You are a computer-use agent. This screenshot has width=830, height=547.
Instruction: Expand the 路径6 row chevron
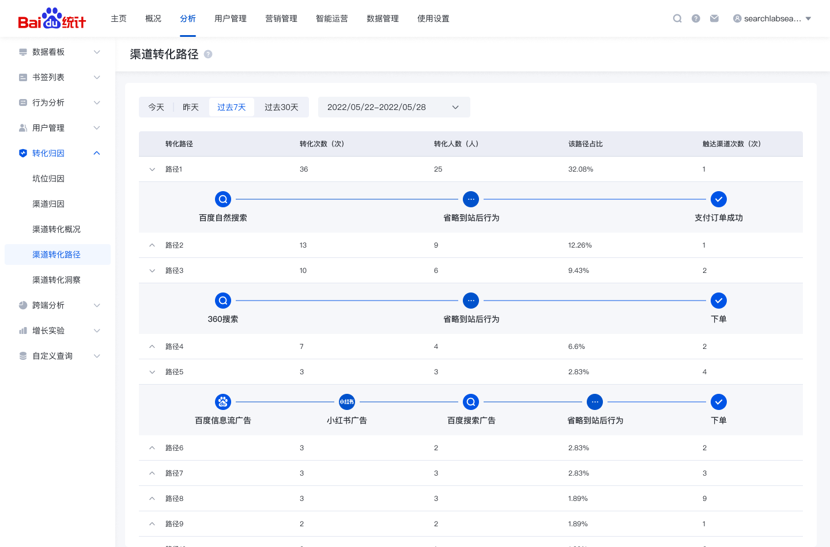point(152,448)
